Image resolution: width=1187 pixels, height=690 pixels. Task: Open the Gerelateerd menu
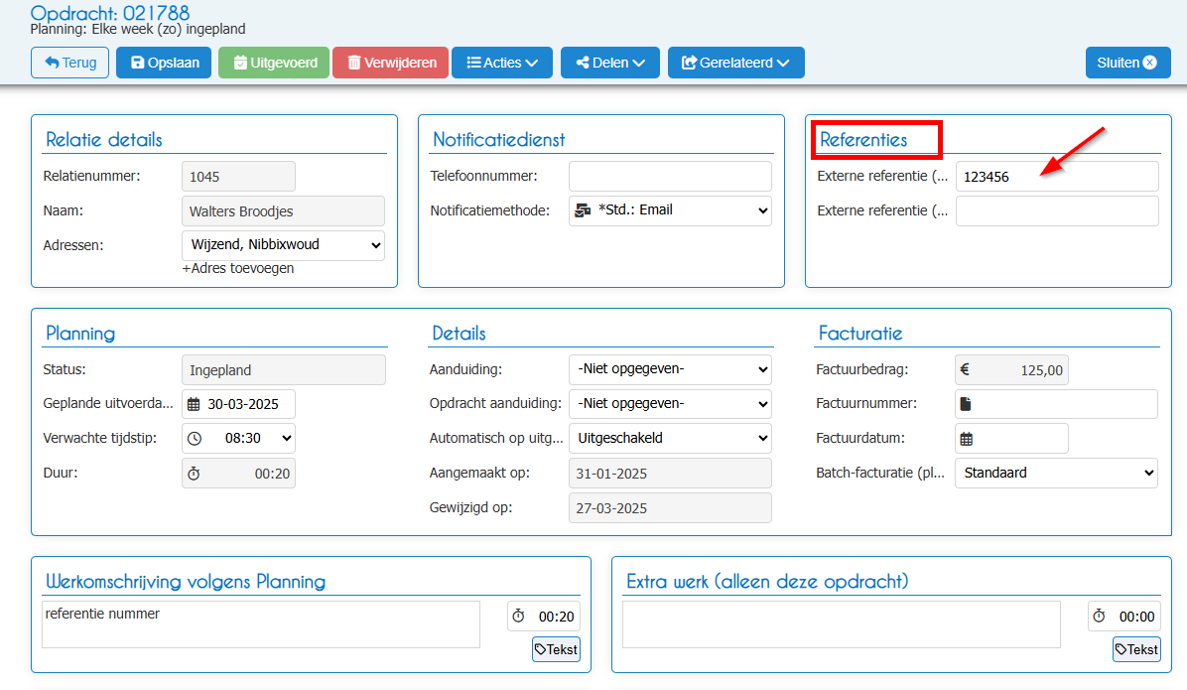[x=735, y=63]
